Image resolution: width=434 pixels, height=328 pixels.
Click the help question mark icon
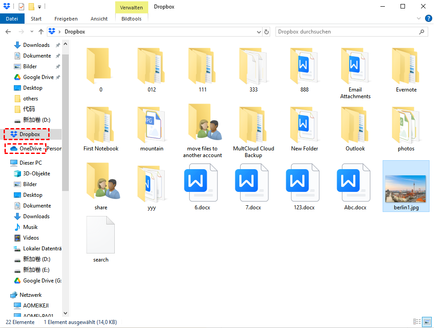coord(428,19)
